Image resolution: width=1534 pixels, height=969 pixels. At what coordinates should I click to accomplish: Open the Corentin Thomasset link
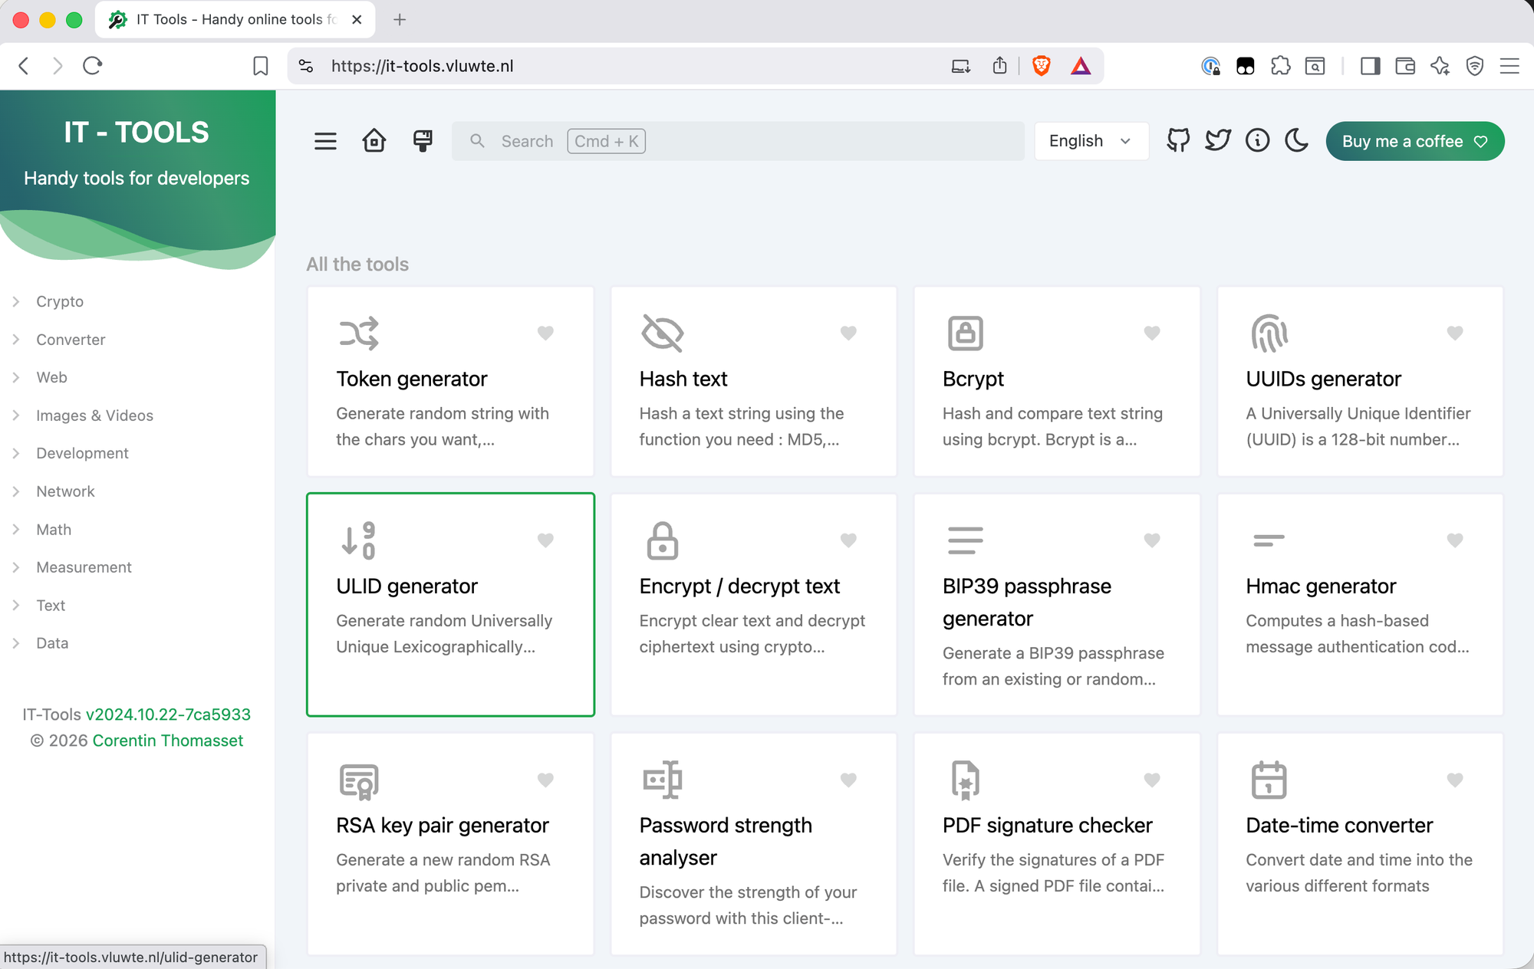168,740
